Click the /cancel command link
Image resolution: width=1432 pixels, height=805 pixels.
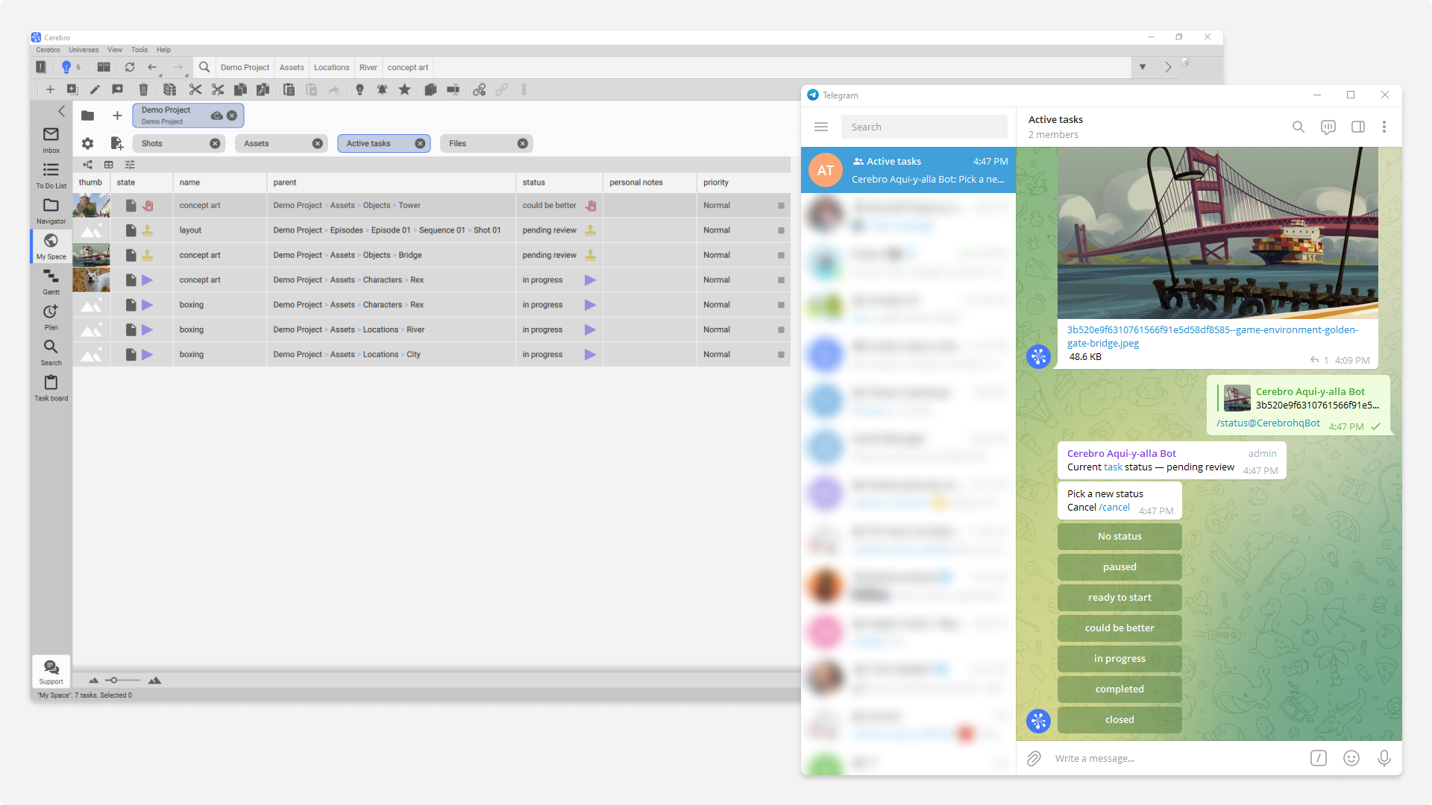(1114, 508)
